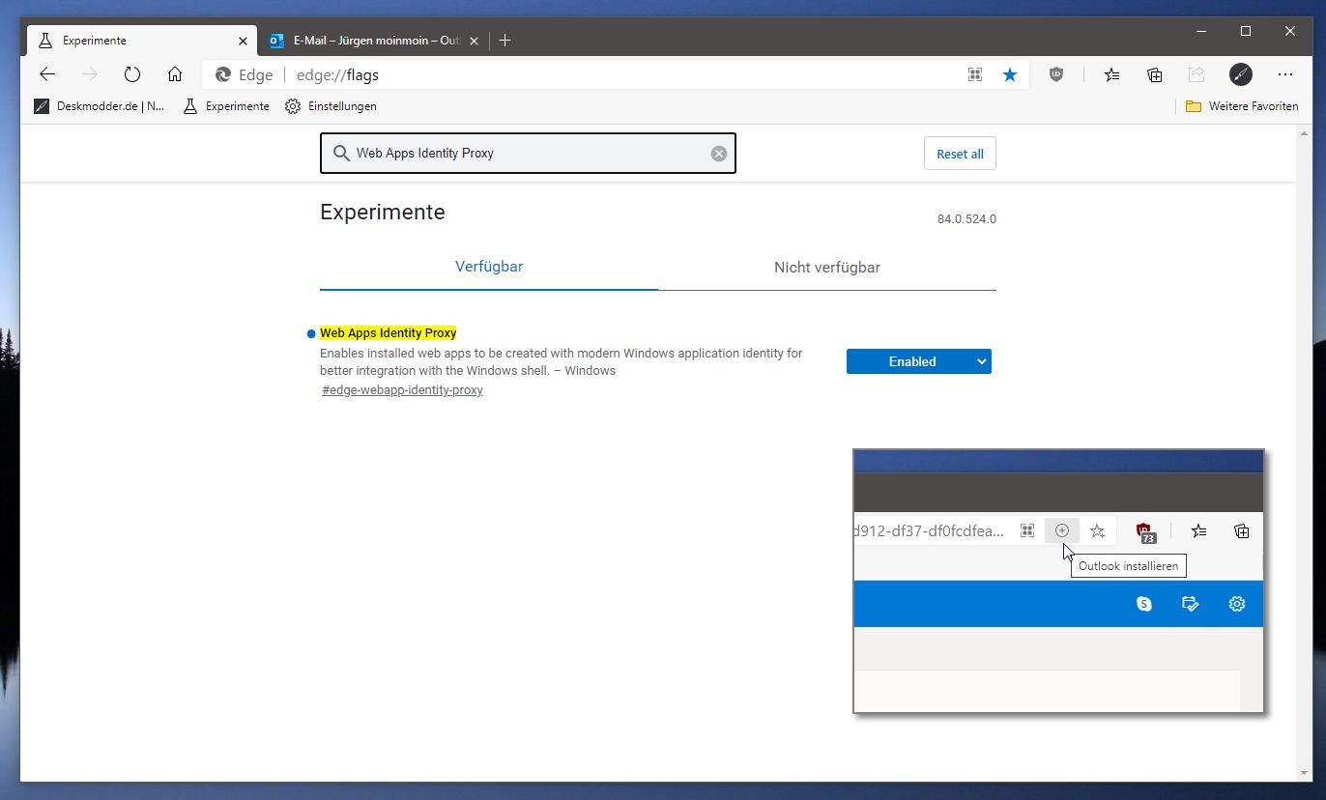The image size is (1326, 800).
Task: Open the uBlock Origin extension icon
Action: click(x=1056, y=74)
